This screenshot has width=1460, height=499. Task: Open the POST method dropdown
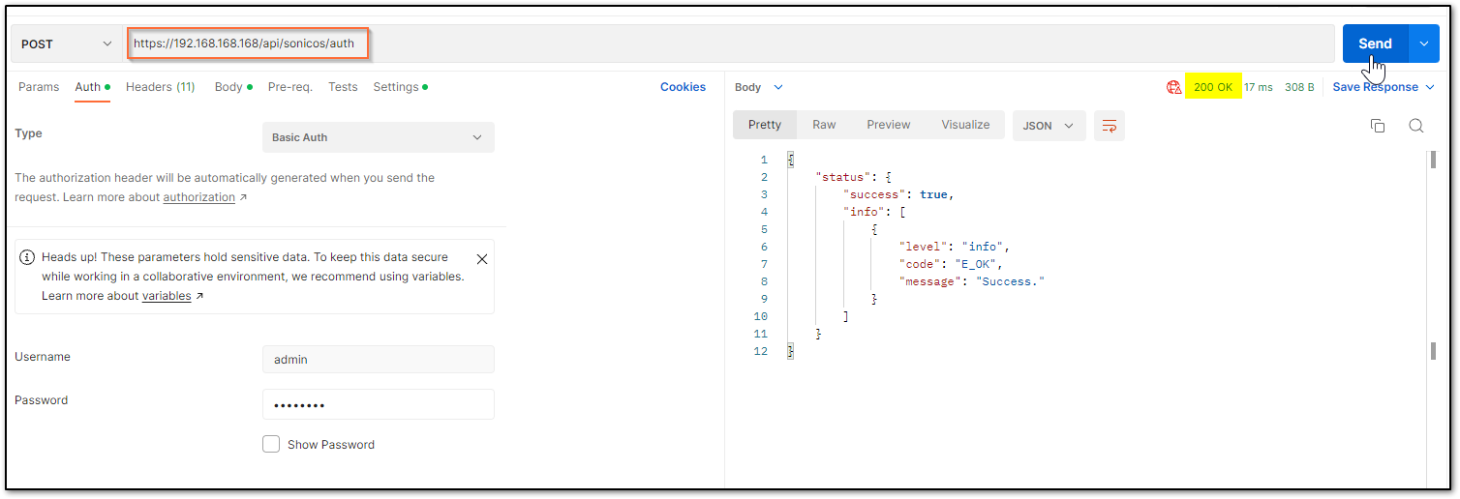tap(67, 44)
